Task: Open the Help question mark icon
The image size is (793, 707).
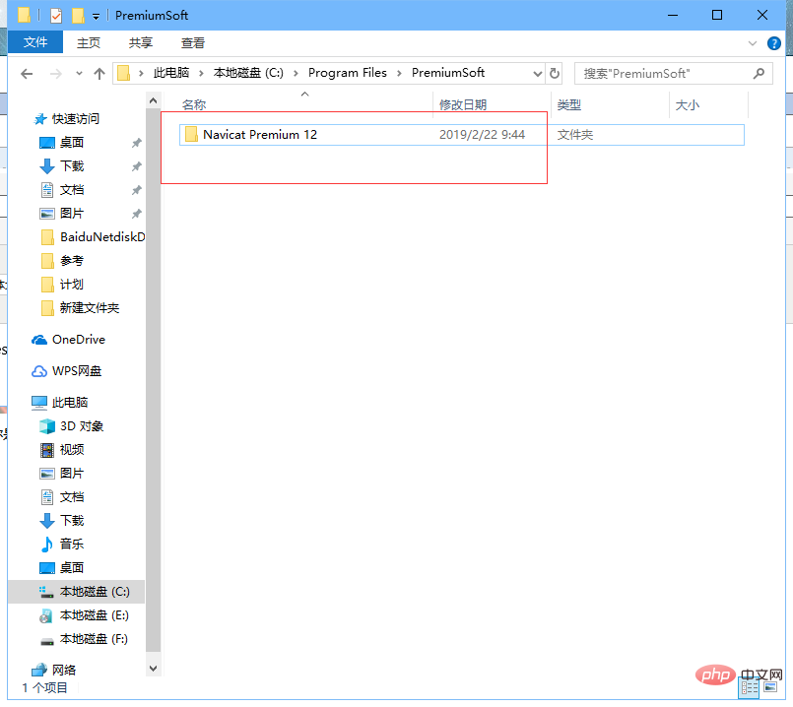Action: [773, 43]
